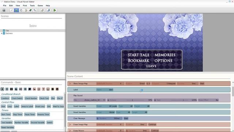The width and height of the screenshot is (234, 132).
Task: Expand the Sadness scene tree arrow
Action: click(1, 33)
